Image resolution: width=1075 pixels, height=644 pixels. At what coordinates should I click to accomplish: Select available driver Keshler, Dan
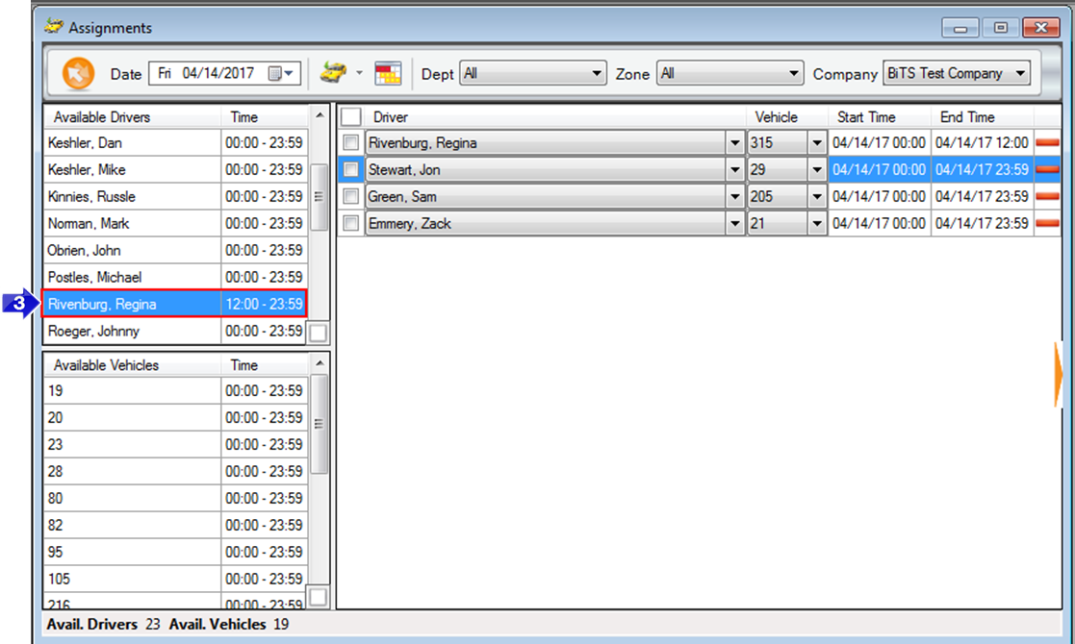click(175, 143)
